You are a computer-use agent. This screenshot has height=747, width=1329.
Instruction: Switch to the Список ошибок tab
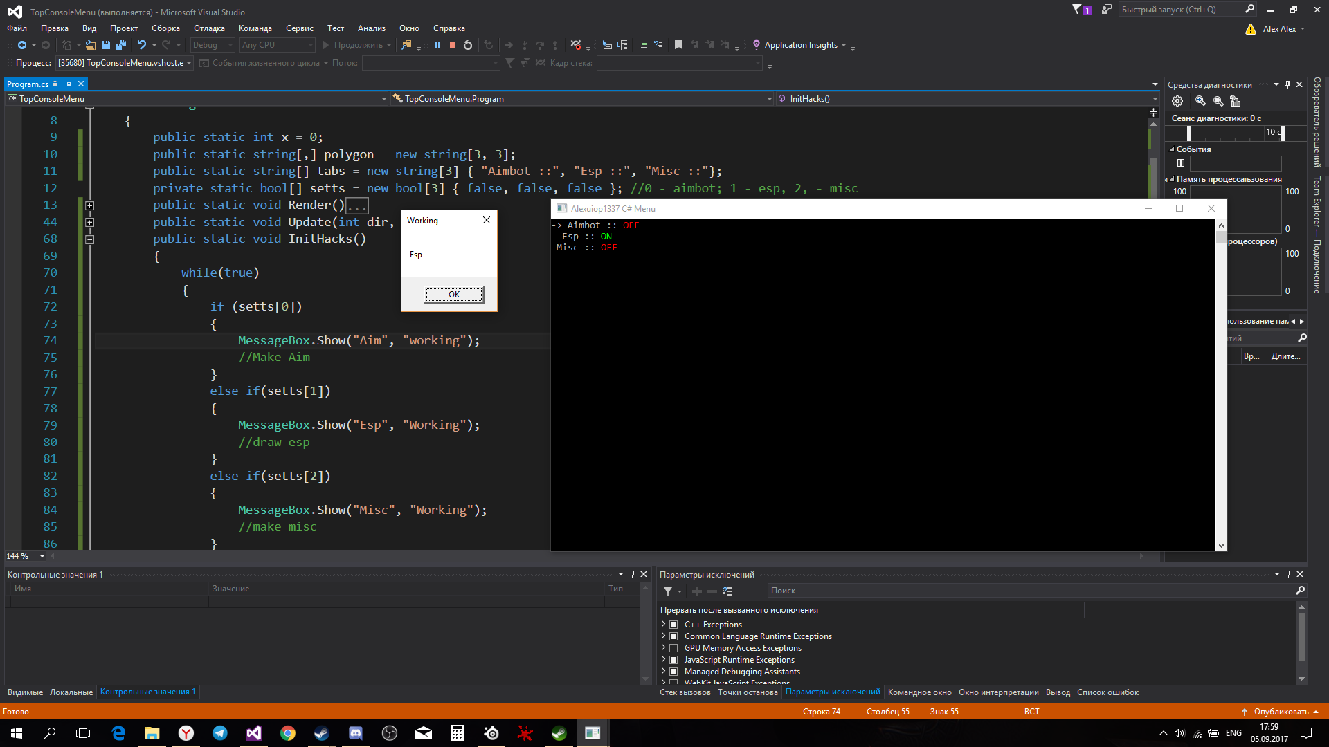pyautogui.click(x=1107, y=692)
